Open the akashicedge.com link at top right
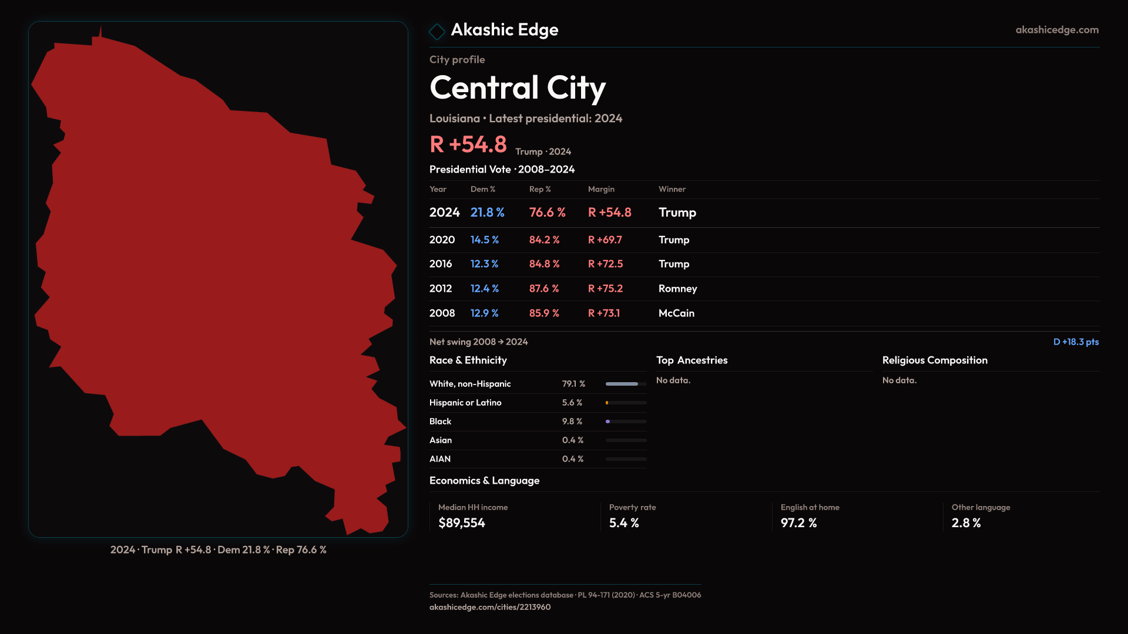Screen dimensions: 1128x634 [x=1056, y=30]
